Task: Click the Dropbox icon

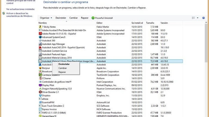Action: pyautogui.click(x=40, y=96)
